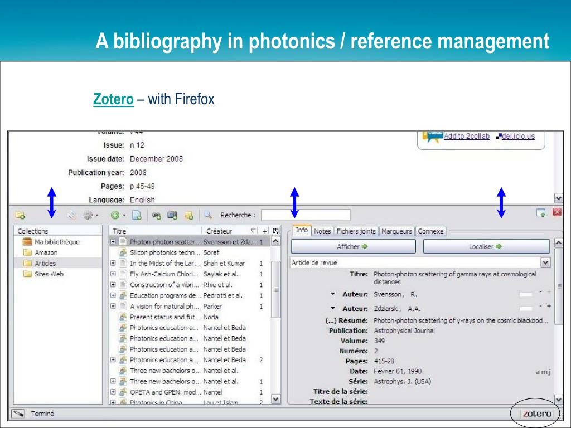571x428 pixels.
Task: Click the Present status item type icon
Action: [x=123, y=317]
